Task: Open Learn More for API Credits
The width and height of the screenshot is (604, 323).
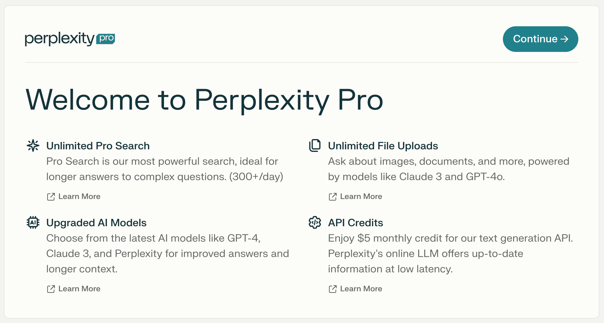Action: click(x=361, y=289)
